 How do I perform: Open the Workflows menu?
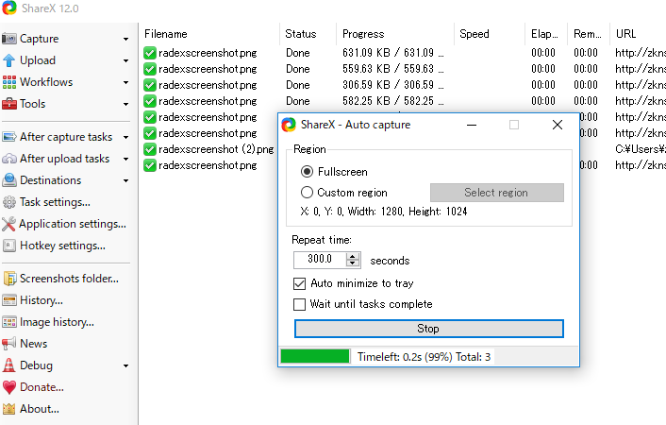[46, 82]
